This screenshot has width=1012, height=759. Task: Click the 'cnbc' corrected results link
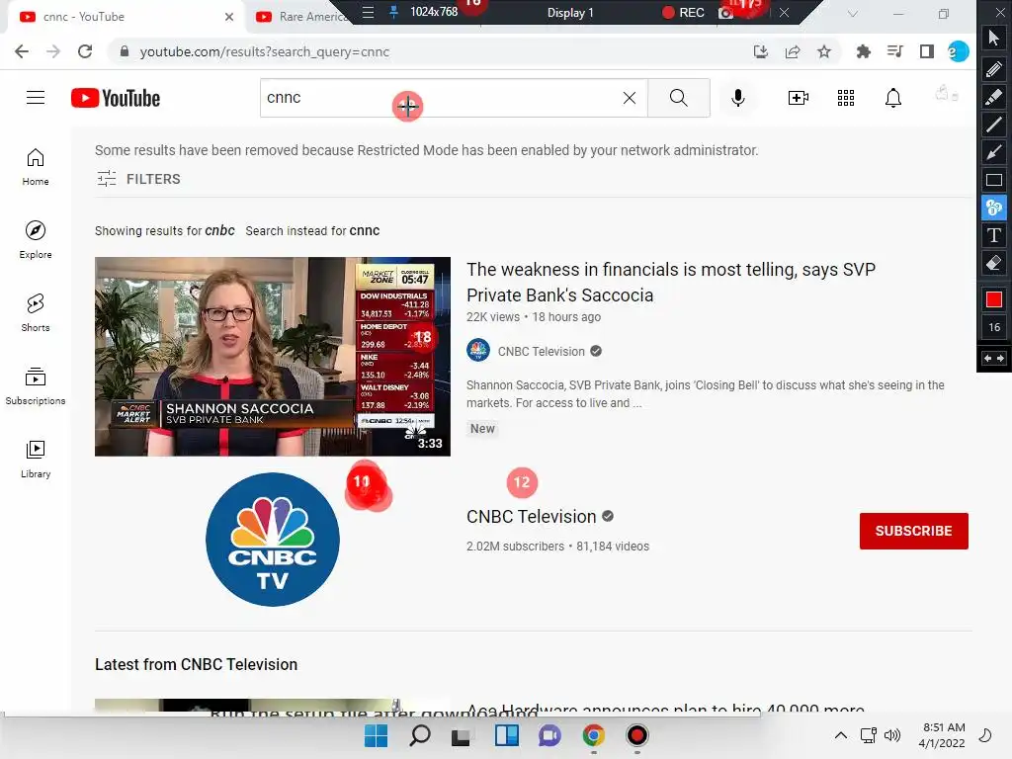(219, 230)
